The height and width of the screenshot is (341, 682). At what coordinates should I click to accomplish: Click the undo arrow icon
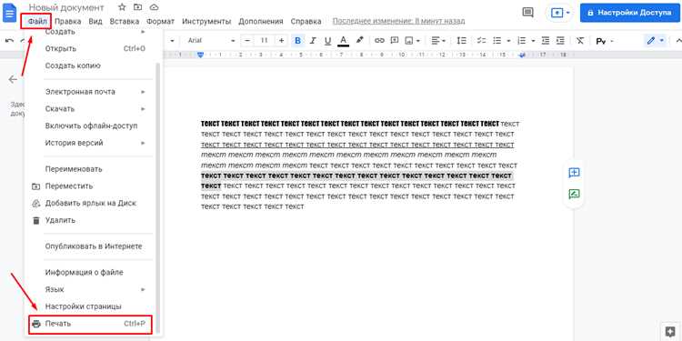click(x=9, y=40)
